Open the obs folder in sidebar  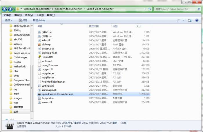14,71
